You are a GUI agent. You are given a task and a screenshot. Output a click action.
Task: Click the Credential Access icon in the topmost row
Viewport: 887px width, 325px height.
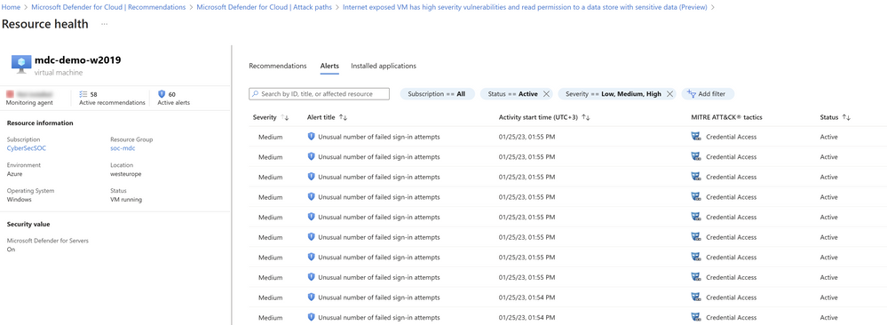[696, 137]
